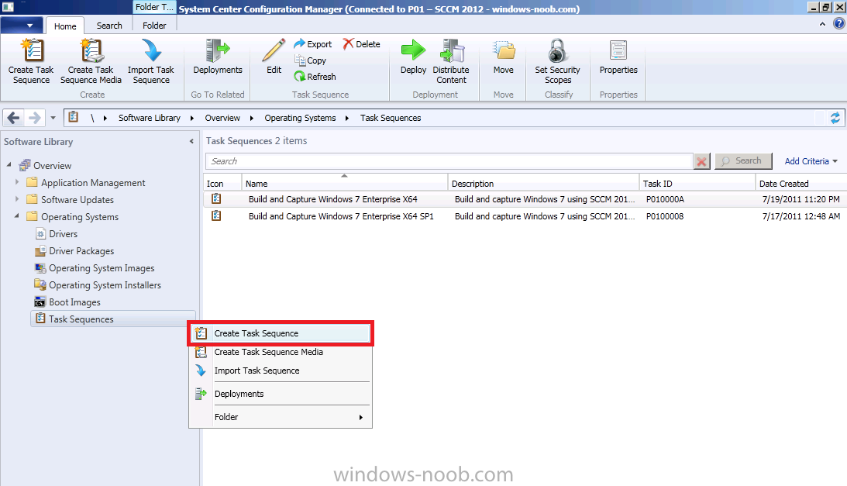The image size is (847, 486).
Task: Expand breadcrumb arrow after Software Library
Action: pyautogui.click(x=191, y=118)
